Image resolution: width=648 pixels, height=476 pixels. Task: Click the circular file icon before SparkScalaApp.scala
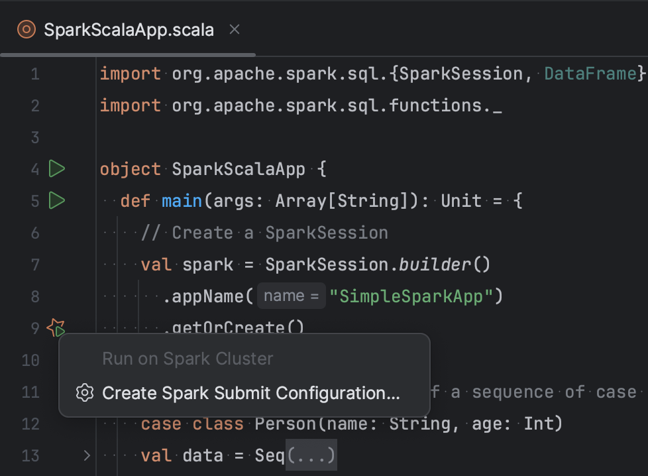pos(25,29)
